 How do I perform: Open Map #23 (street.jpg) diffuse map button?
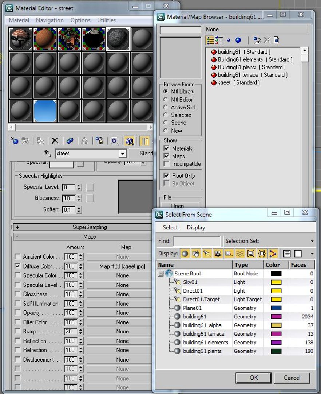click(119, 266)
